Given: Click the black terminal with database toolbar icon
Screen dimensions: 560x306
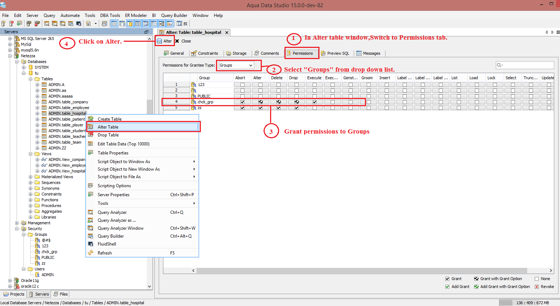Looking at the screenshot, I should (x=79, y=24).
